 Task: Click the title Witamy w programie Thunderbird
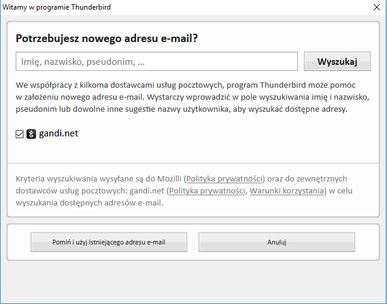[x=57, y=7]
